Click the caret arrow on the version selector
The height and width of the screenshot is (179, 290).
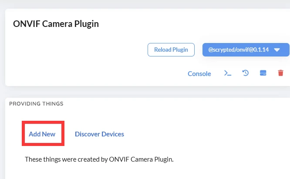pyautogui.click(x=277, y=50)
